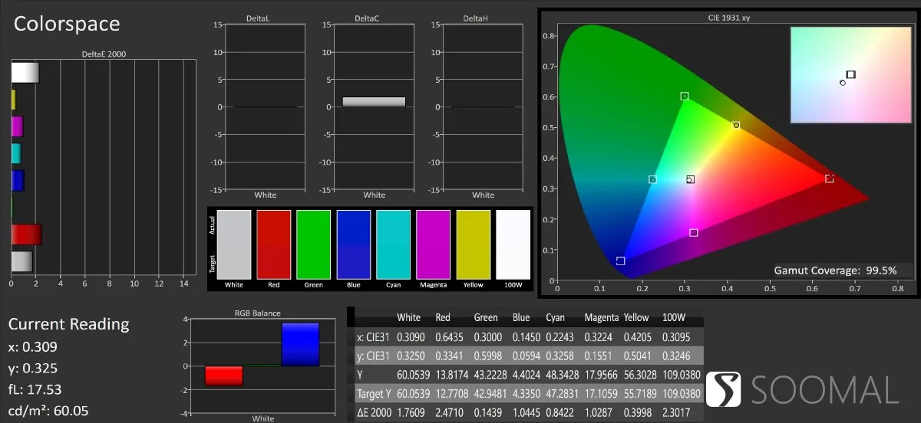Click the magenta secondary target on CIE chart
The image size is (921, 423).
click(694, 233)
